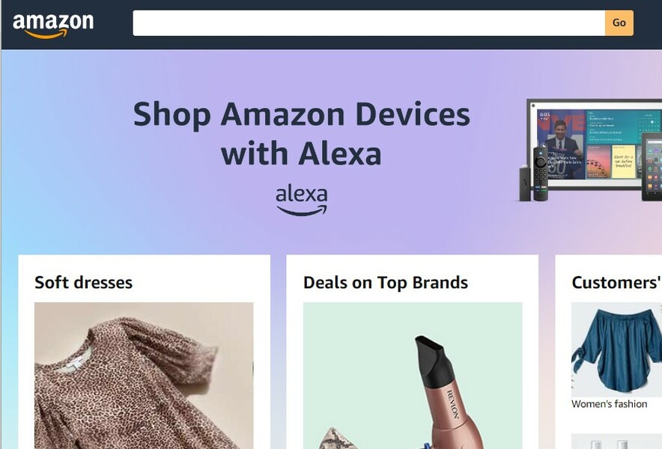662x449 pixels.
Task: Click the thumbnail below Women's fashion
Action: pyautogui.click(x=616, y=442)
